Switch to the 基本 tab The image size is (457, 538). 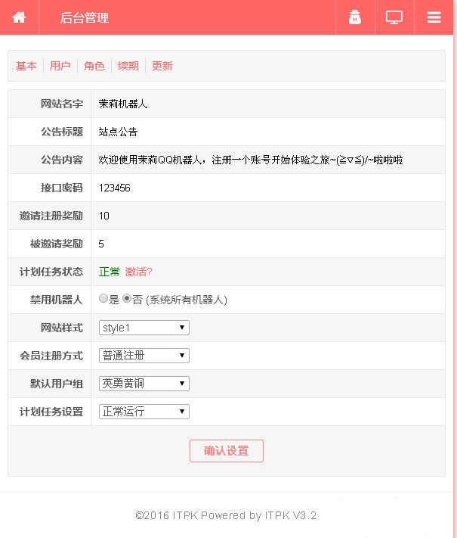[x=26, y=66]
